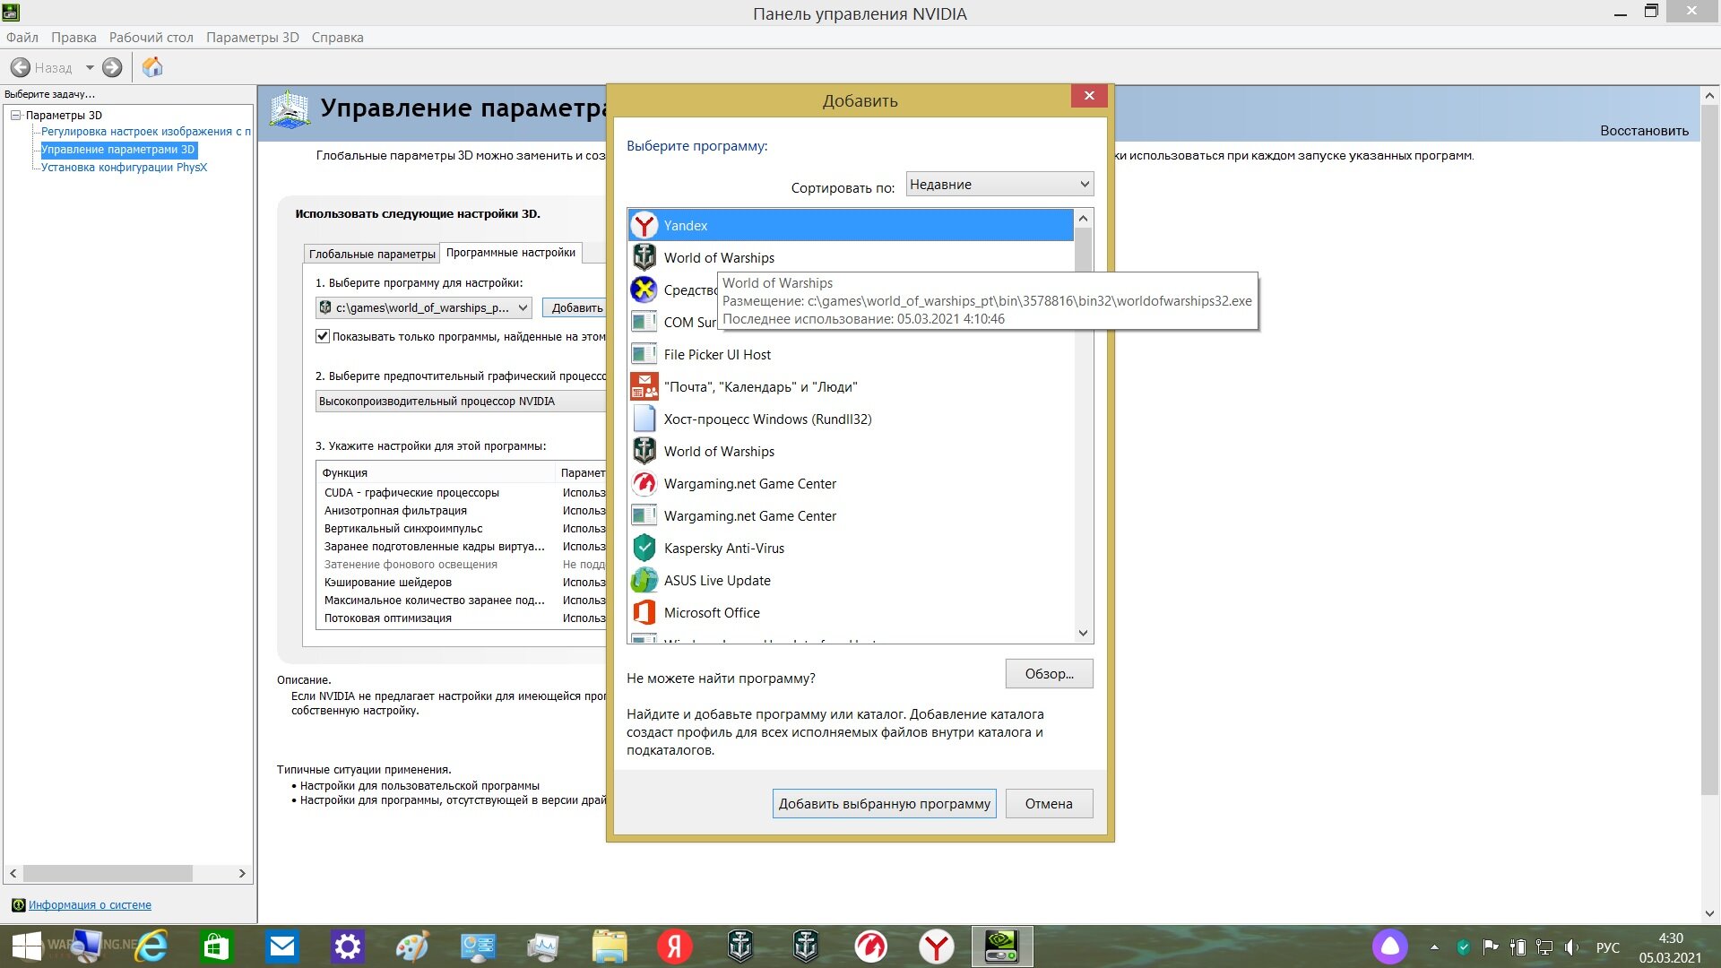Open the Рабочий стол menu
The height and width of the screenshot is (968, 1721).
coord(151,37)
